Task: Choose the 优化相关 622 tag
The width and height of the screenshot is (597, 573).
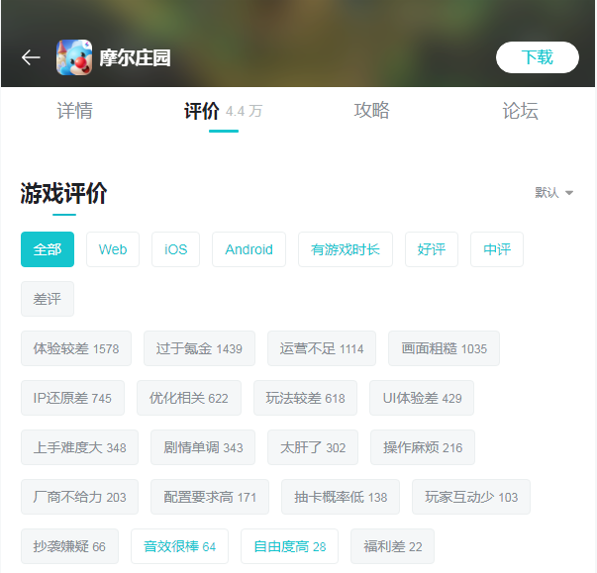Action: pyautogui.click(x=189, y=398)
